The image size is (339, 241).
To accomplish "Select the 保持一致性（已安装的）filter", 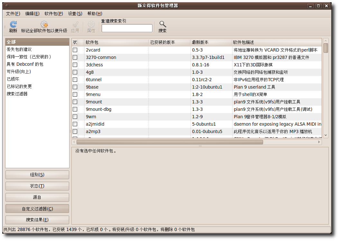I will tap(37, 57).
